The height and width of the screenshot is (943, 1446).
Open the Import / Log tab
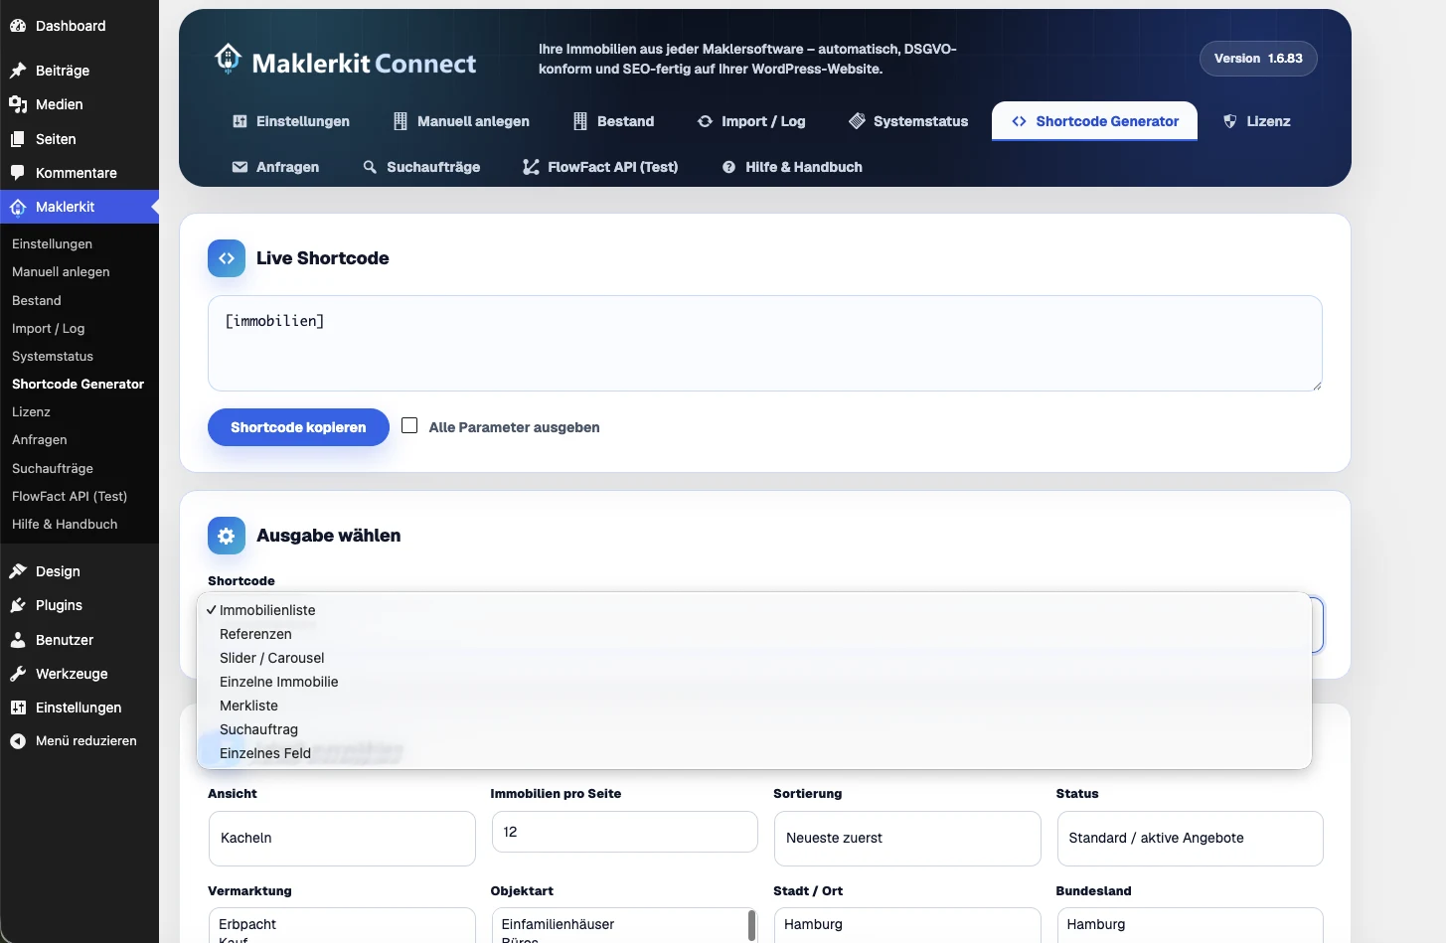coord(751,121)
